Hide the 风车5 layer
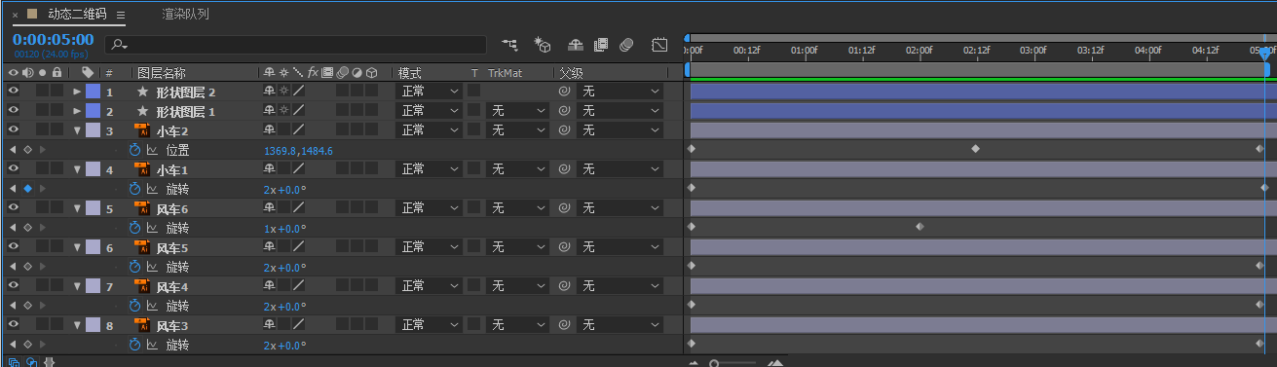Screen dimensions: 1277x367 [x=14, y=247]
